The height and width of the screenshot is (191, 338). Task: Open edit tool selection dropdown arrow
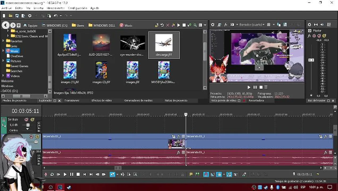[117, 174]
